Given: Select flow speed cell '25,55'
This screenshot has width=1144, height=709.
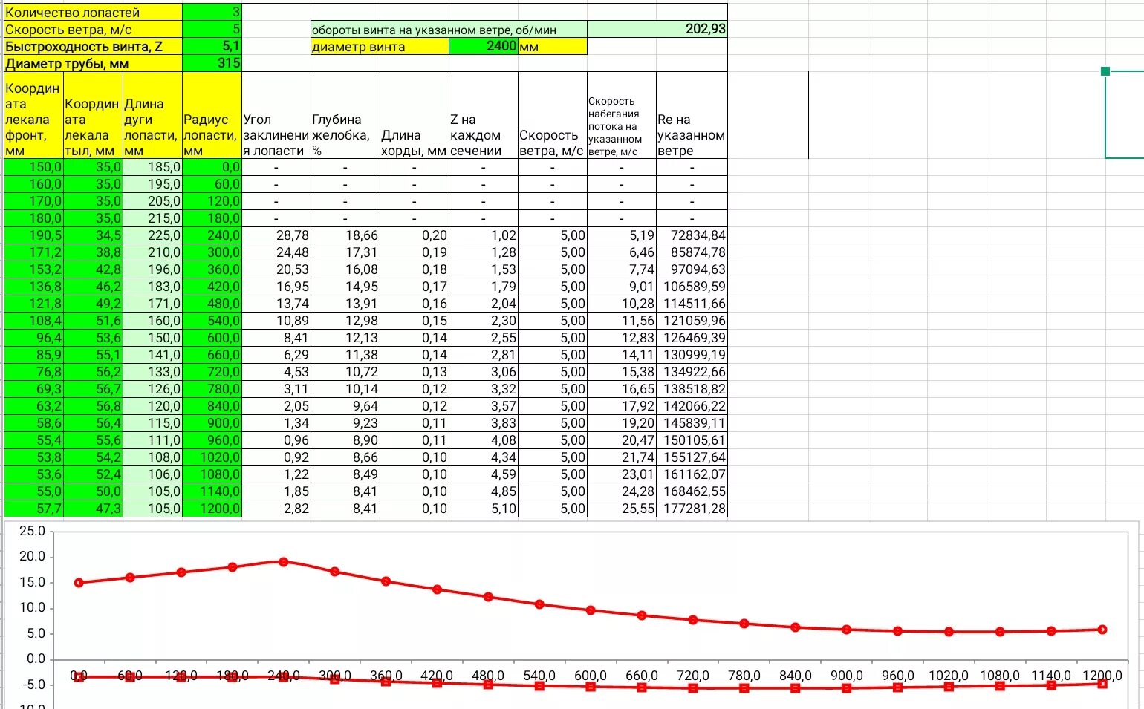Looking at the screenshot, I should (x=622, y=509).
